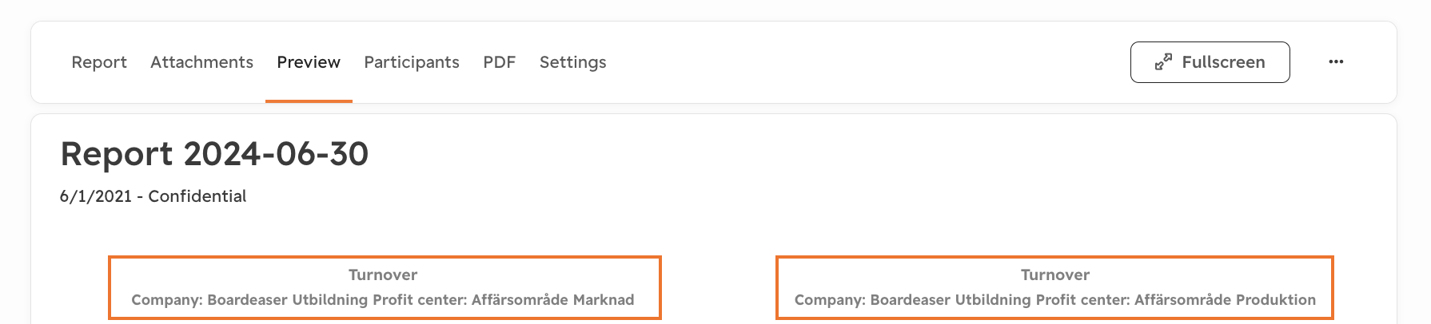This screenshot has height=324, width=1431.
Task: Go to the Participants tab
Action: coord(412,62)
